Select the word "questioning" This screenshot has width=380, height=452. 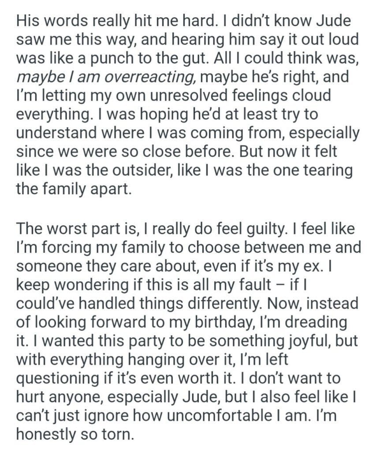(x=58, y=378)
